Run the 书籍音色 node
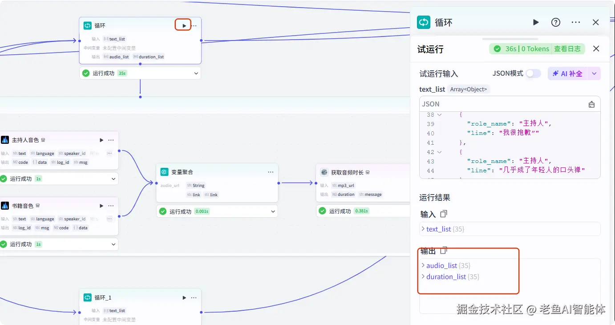This screenshot has height=325, width=615. pos(101,206)
